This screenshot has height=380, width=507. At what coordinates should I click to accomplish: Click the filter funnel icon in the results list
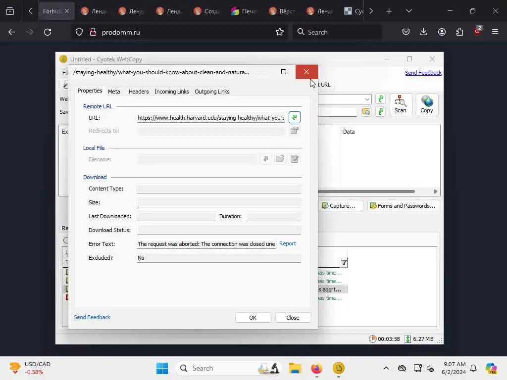point(344,263)
